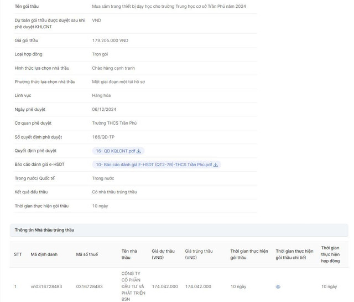354x302 pixels.
Task: Open the 16- QD KQLCNT.pdf link
Action: tap(115, 151)
